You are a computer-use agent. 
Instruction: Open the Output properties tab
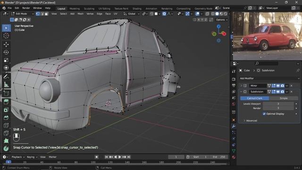tap(234, 85)
